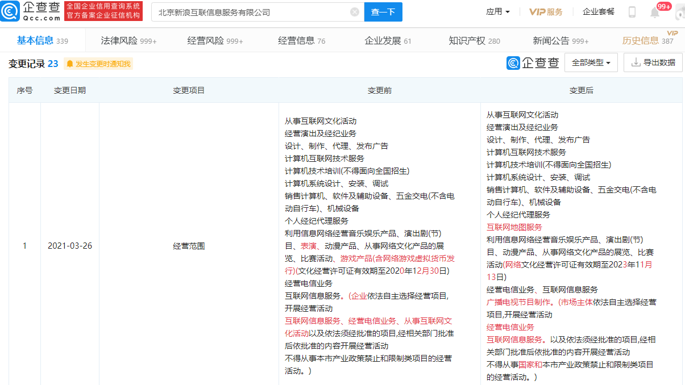Viewport: 685px width, 385px height.
Task: Open the mobile app icon
Action: pyautogui.click(x=632, y=12)
